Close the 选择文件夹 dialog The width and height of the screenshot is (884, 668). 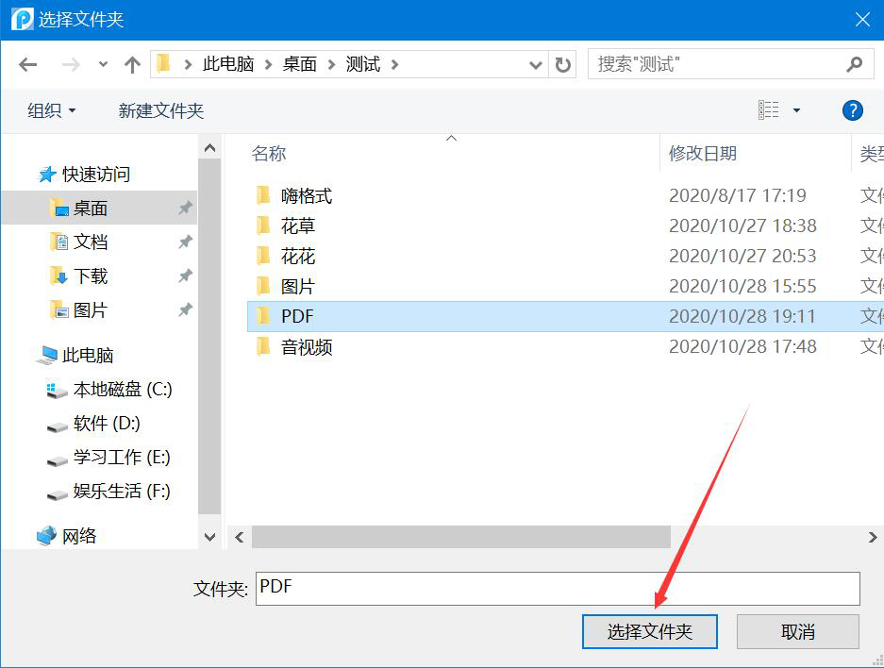click(x=862, y=20)
